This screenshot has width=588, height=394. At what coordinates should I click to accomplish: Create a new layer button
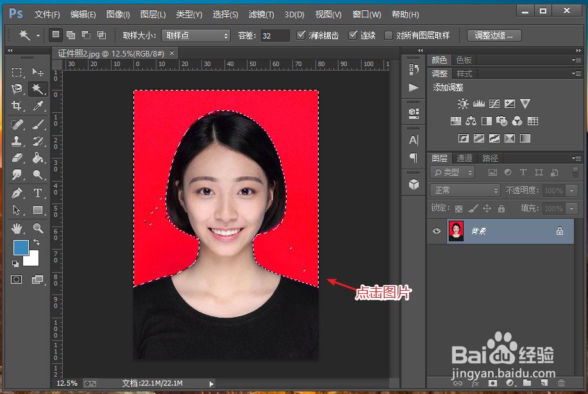coord(544,383)
